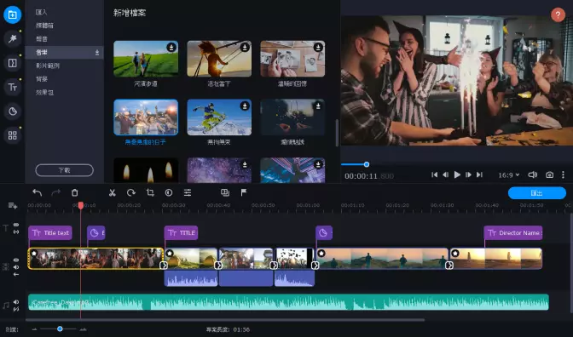This screenshot has height=337, width=573.
Task: Open the Filters magic wand tab
Action: pos(13,38)
